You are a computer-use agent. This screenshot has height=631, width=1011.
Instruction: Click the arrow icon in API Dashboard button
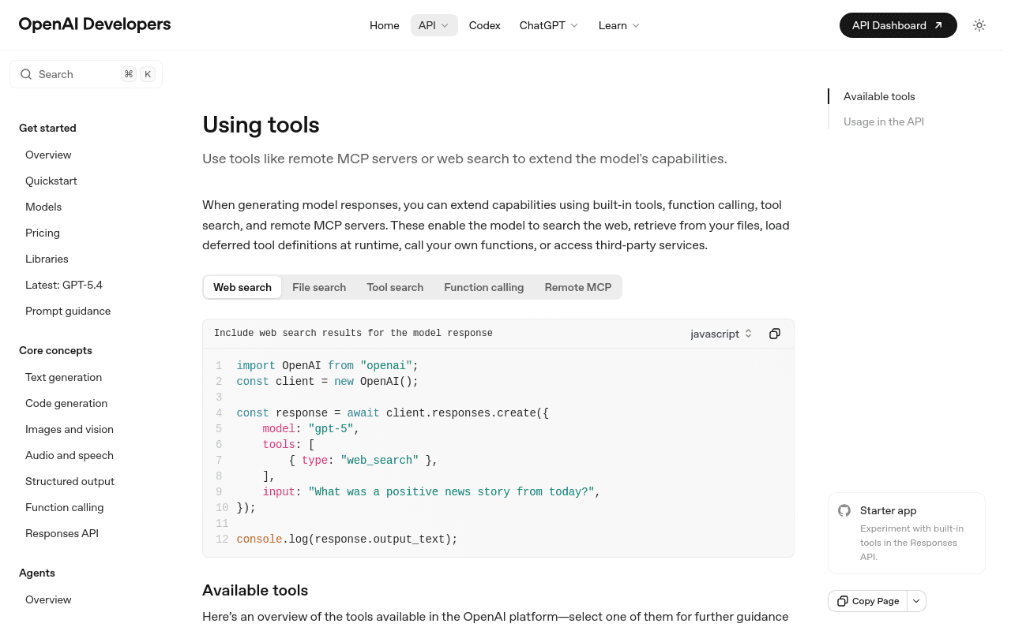(938, 25)
